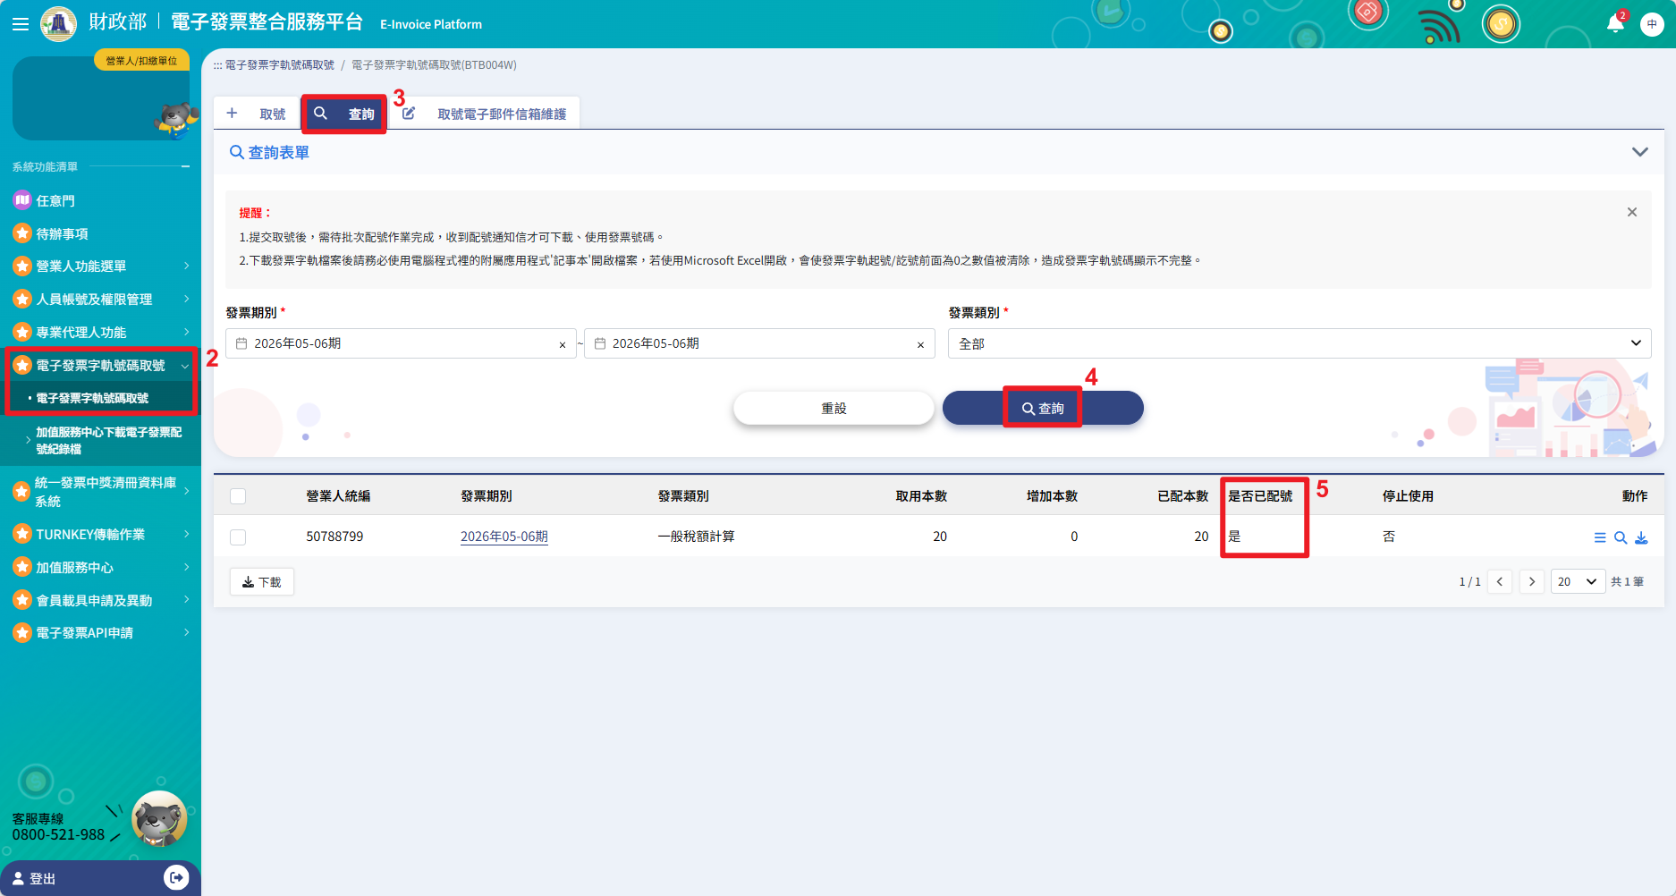
Task: Toggle the select-all header checkbox
Action: coord(238,496)
